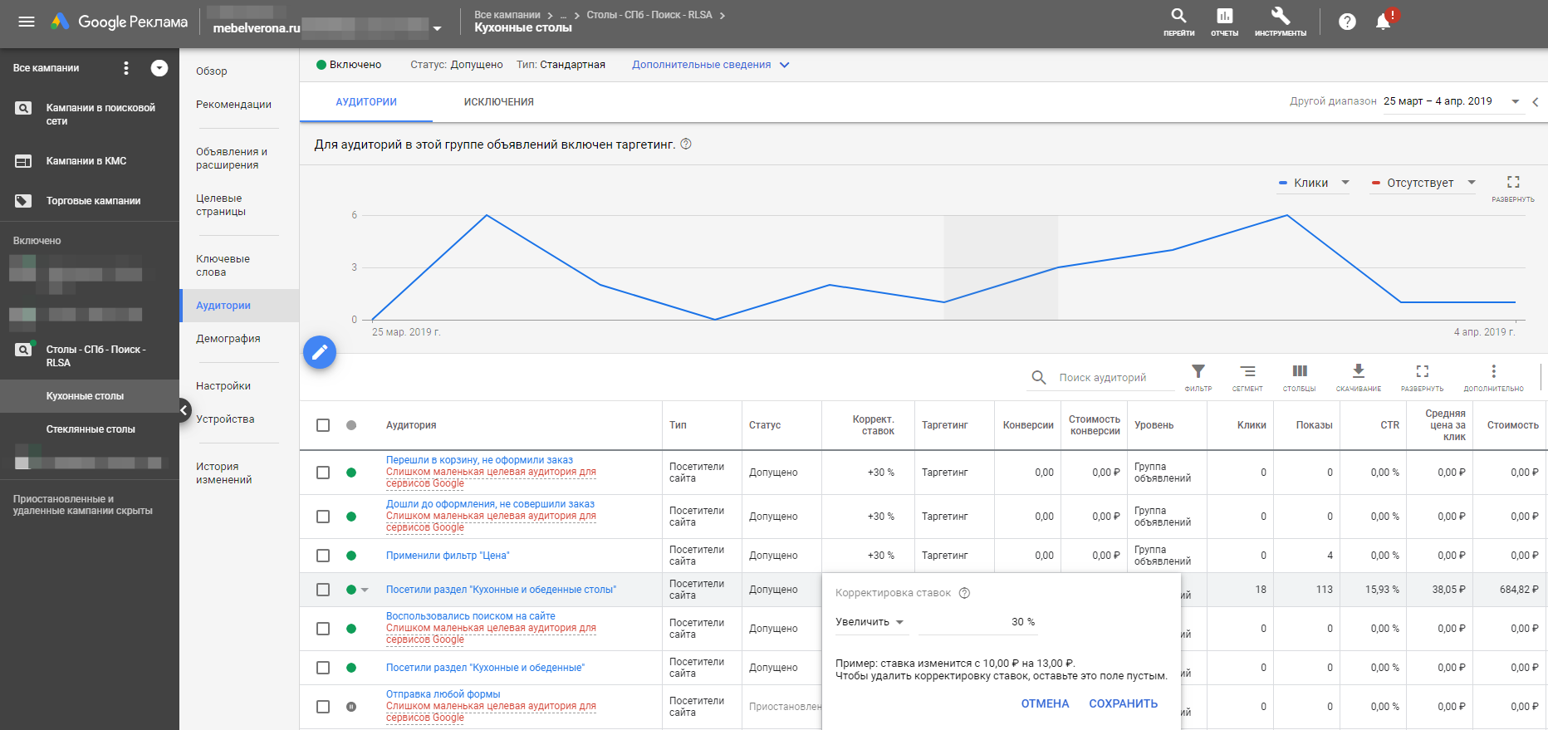Image resolution: width=1548 pixels, height=730 pixels.
Task: Open the hamburger main menu
Action: tap(27, 22)
